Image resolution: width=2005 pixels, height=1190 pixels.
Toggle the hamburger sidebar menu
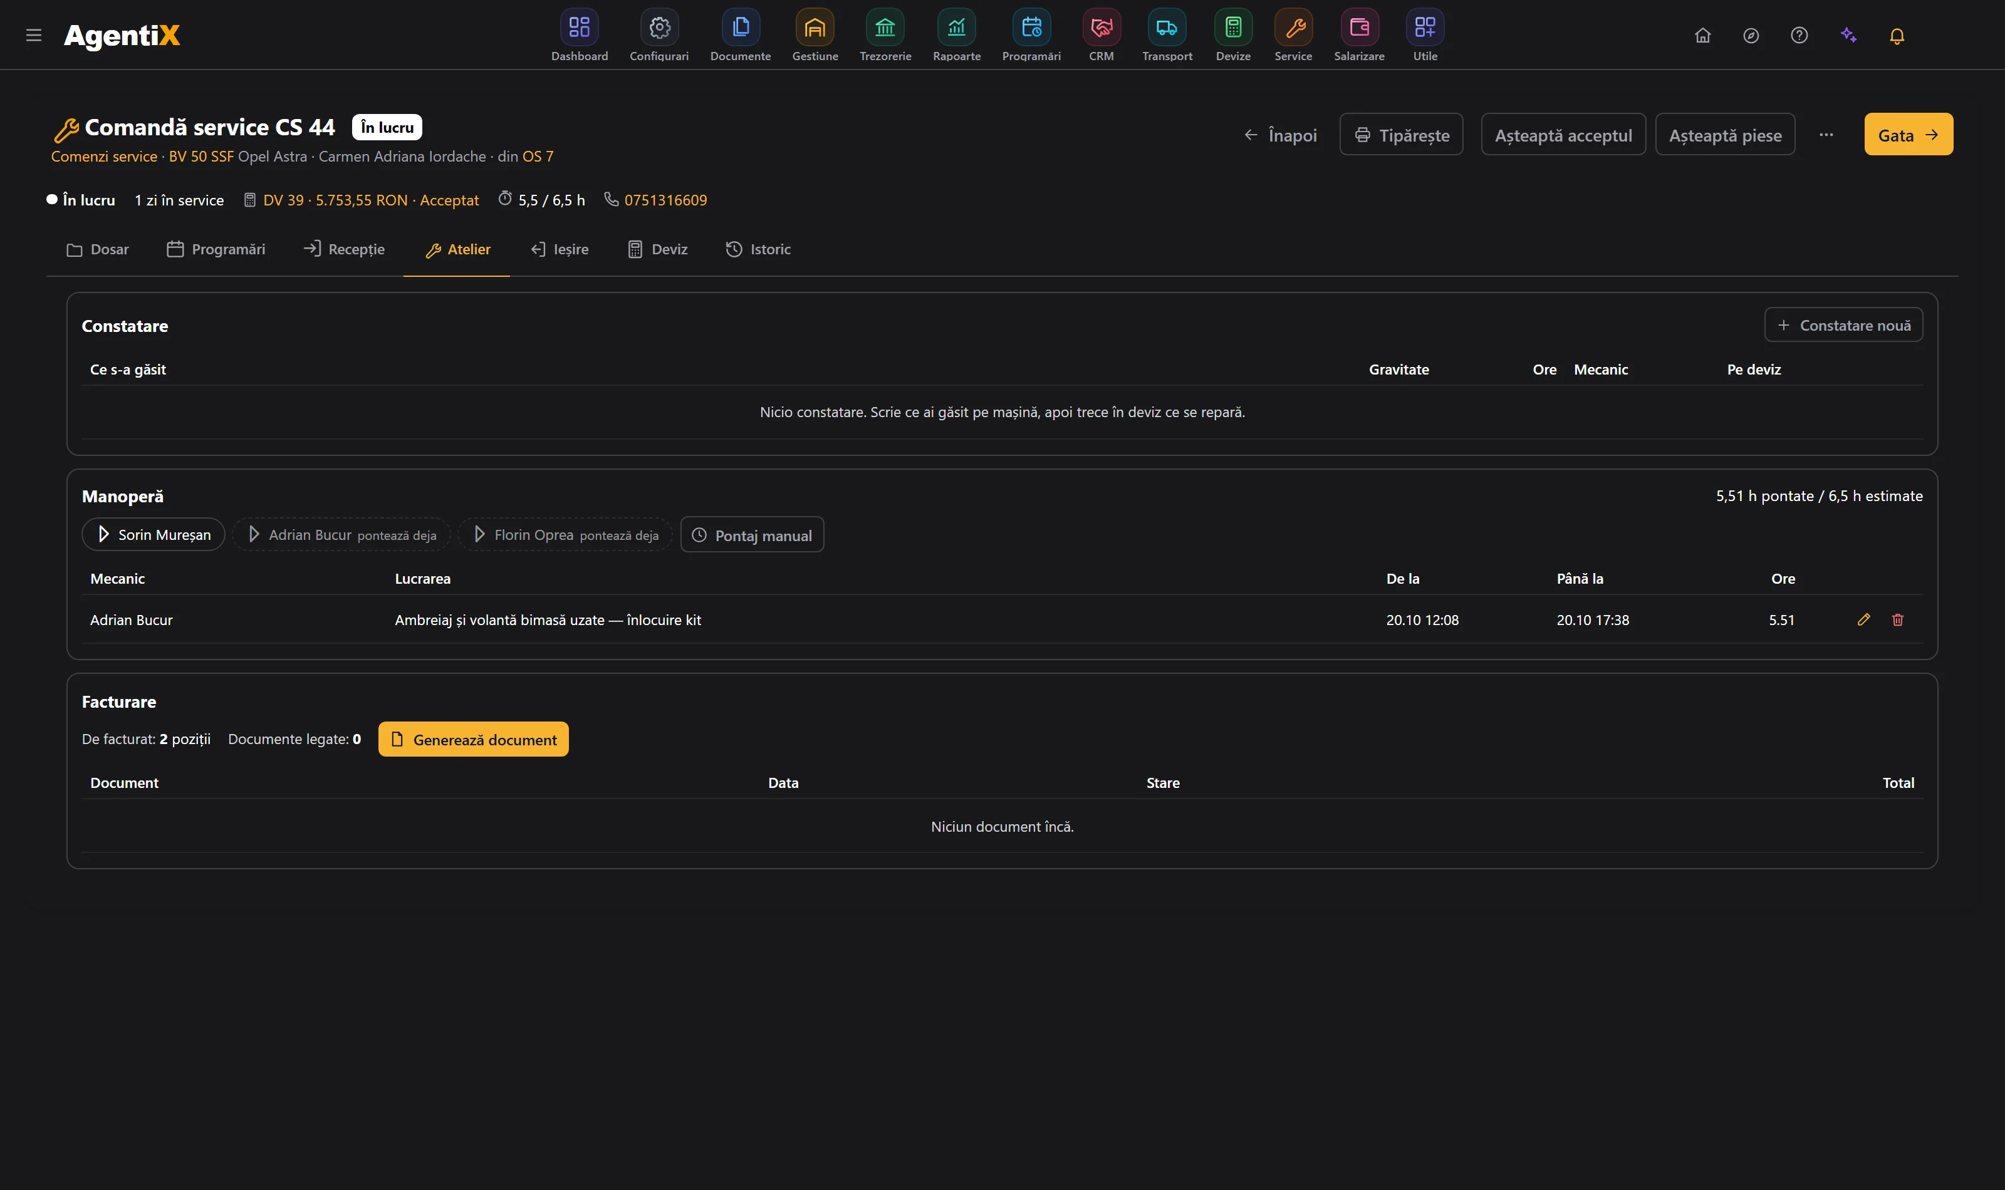34,35
